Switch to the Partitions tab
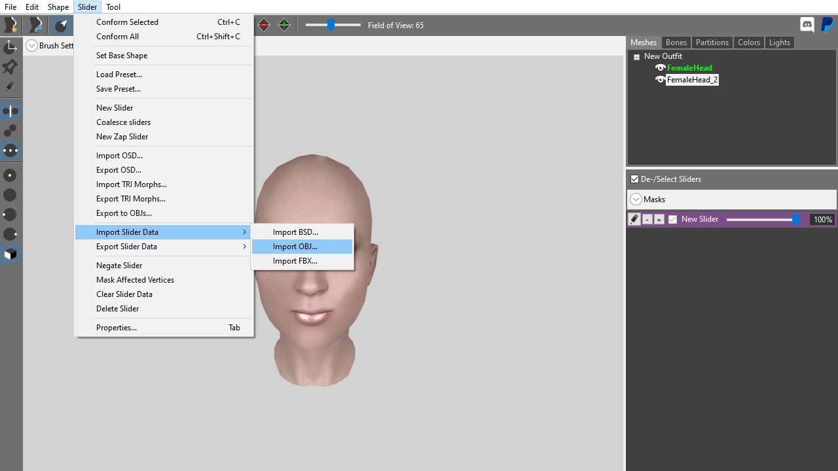Viewport: 838px width, 471px height. click(712, 43)
